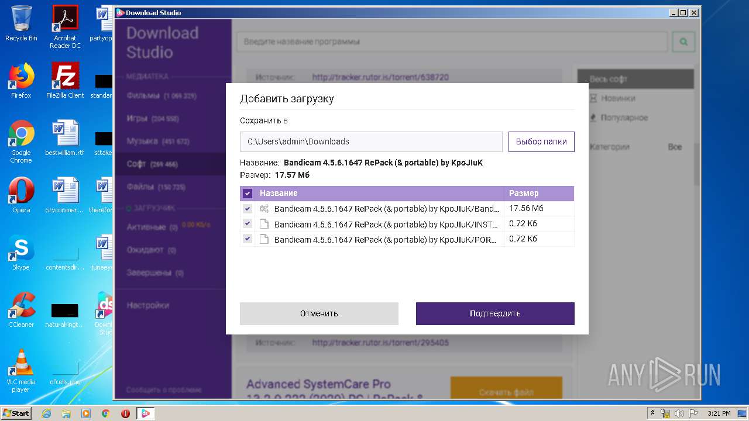The image size is (749, 421).
Task: Uncheck the 17.56 Мб Bandicam file checkbox
Action: pos(248,209)
